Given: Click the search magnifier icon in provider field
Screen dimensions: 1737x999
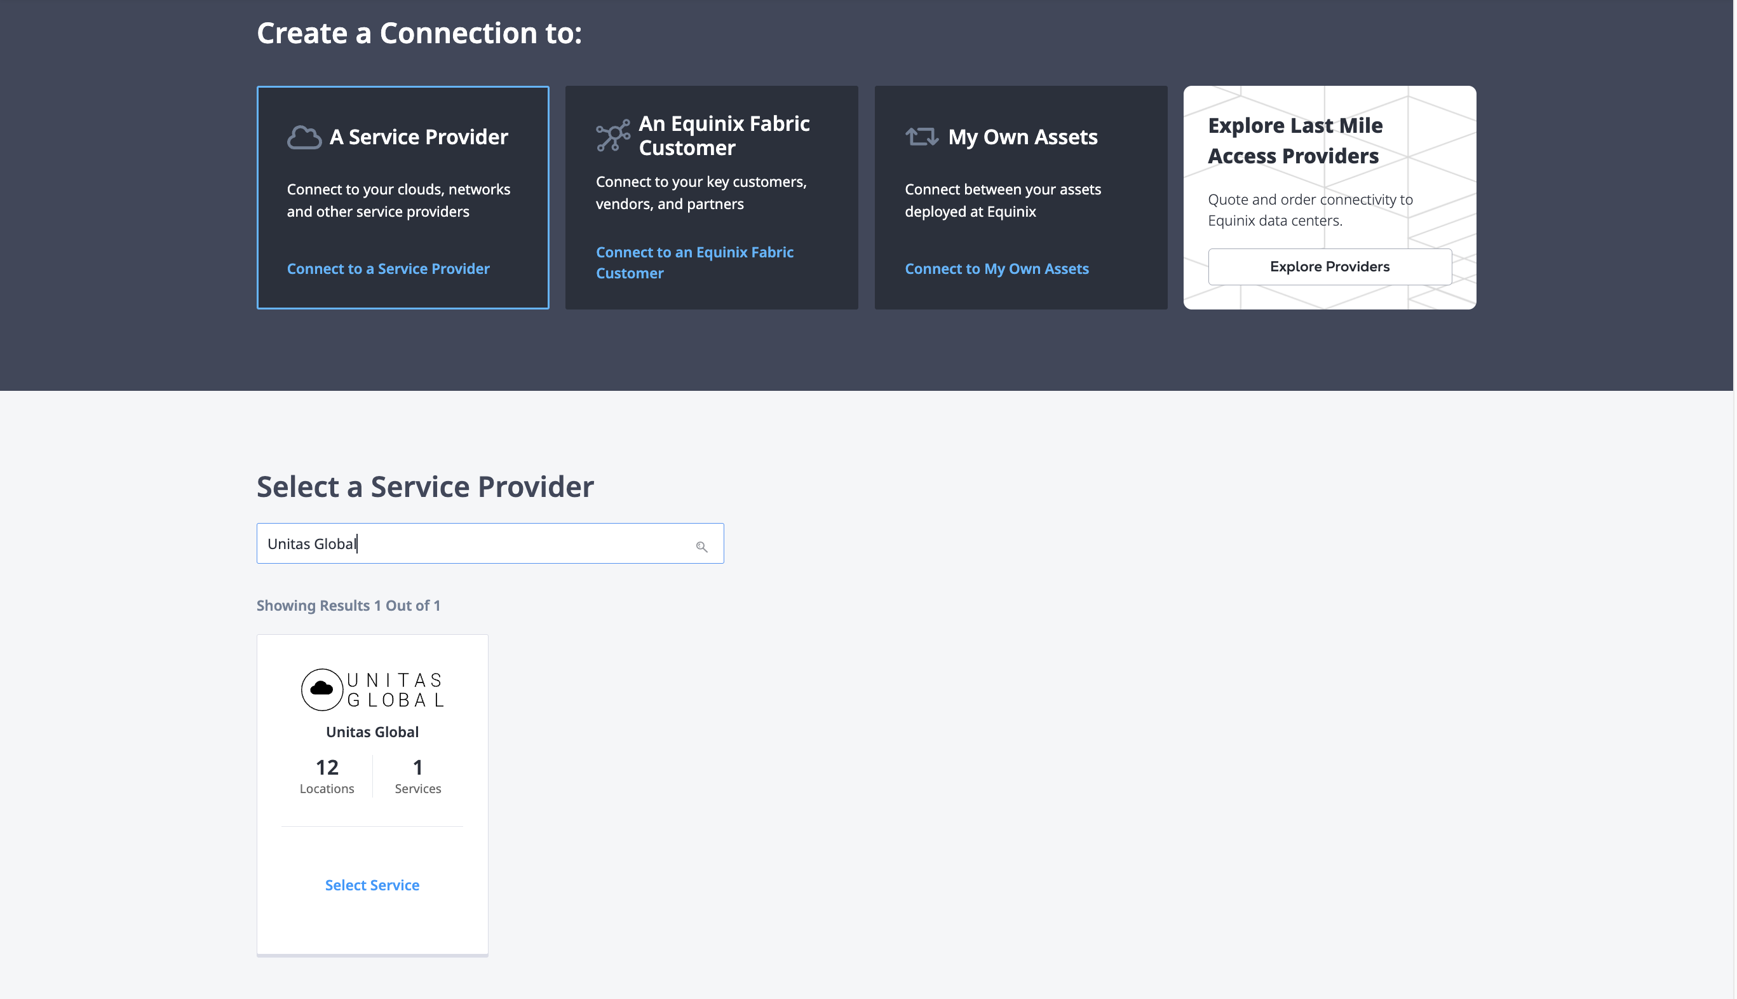Looking at the screenshot, I should coord(701,546).
